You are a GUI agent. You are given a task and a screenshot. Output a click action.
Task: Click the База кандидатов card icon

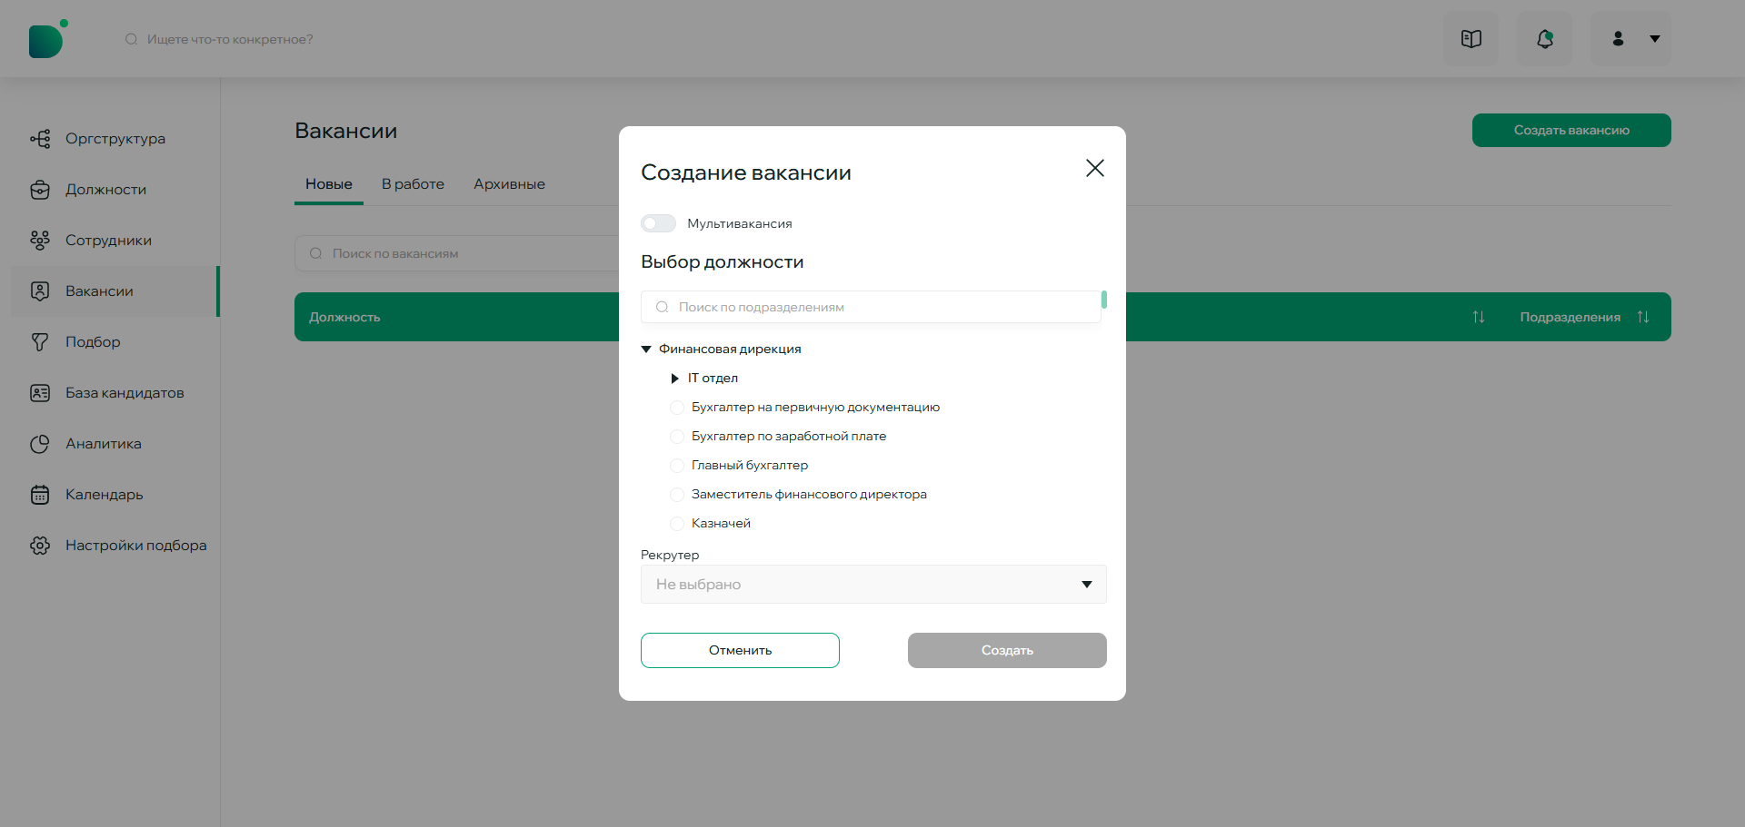tap(40, 393)
